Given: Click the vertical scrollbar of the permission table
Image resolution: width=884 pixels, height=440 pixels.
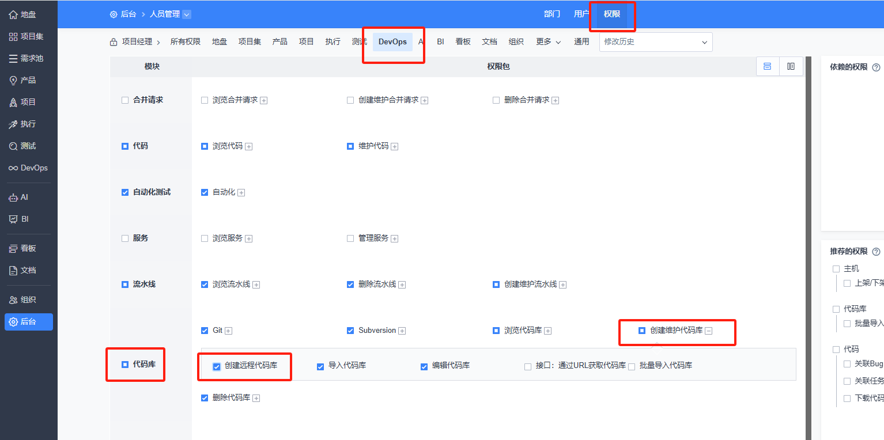Looking at the screenshot, I should tap(808, 248).
